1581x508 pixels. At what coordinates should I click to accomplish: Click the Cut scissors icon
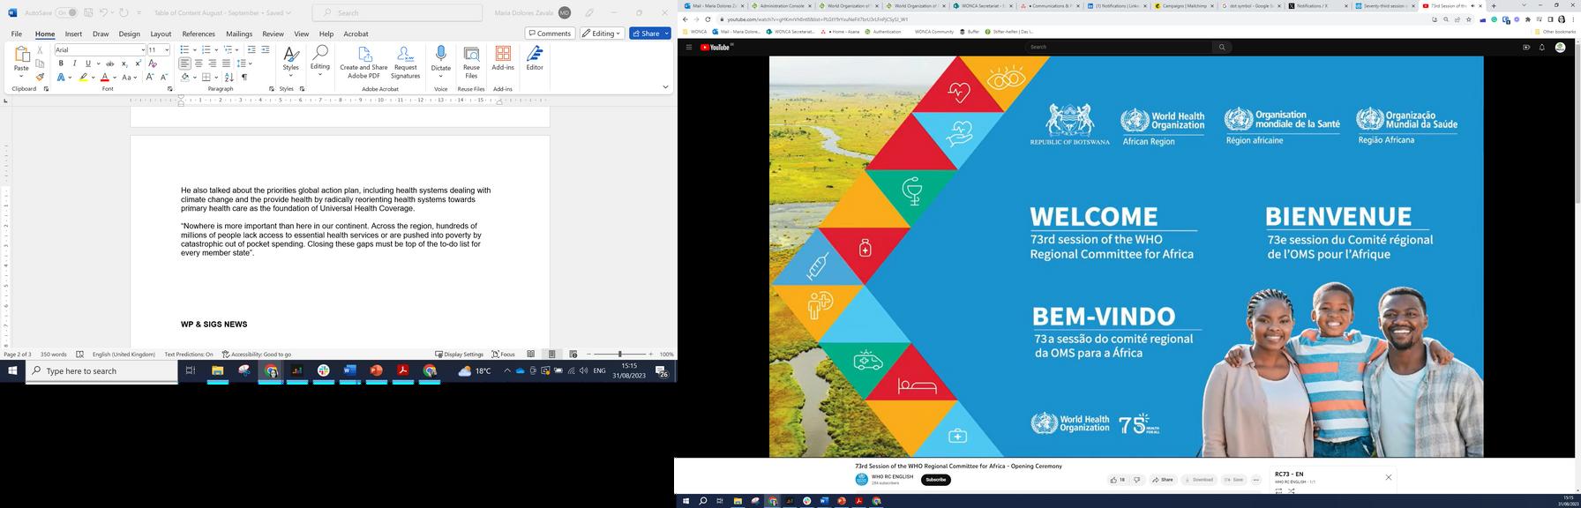40,50
